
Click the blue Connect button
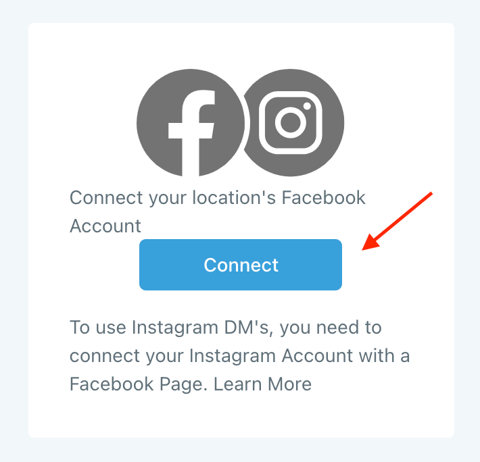pyautogui.click(x=241, y=265)
